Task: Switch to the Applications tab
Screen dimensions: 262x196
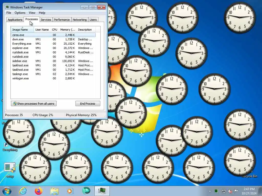Action: [x=15, y=20]
